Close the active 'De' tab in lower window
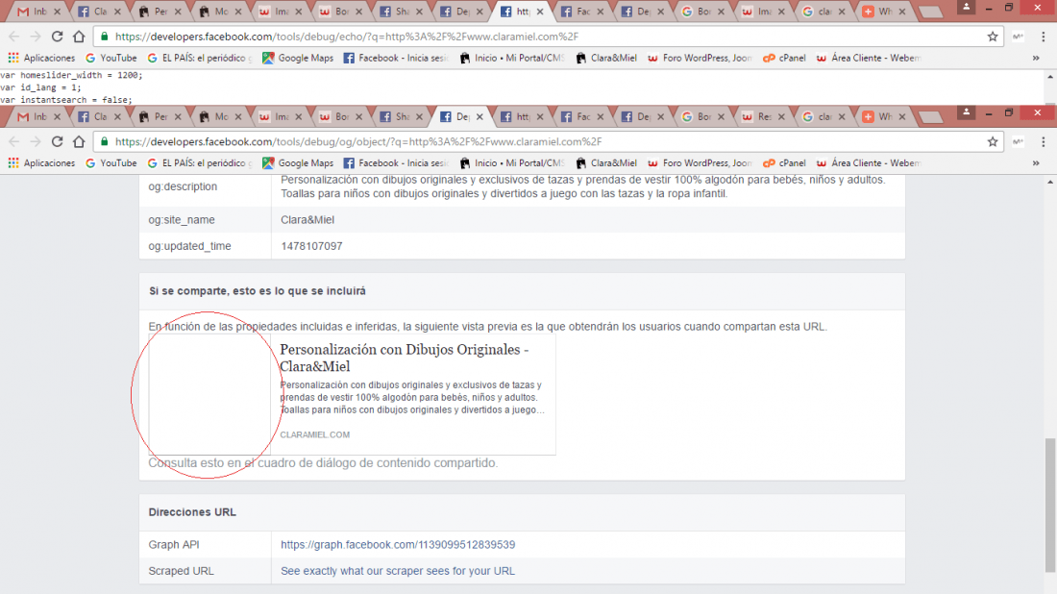The width and height of the screenshot is (1057, 594). (x=479, y=116)
